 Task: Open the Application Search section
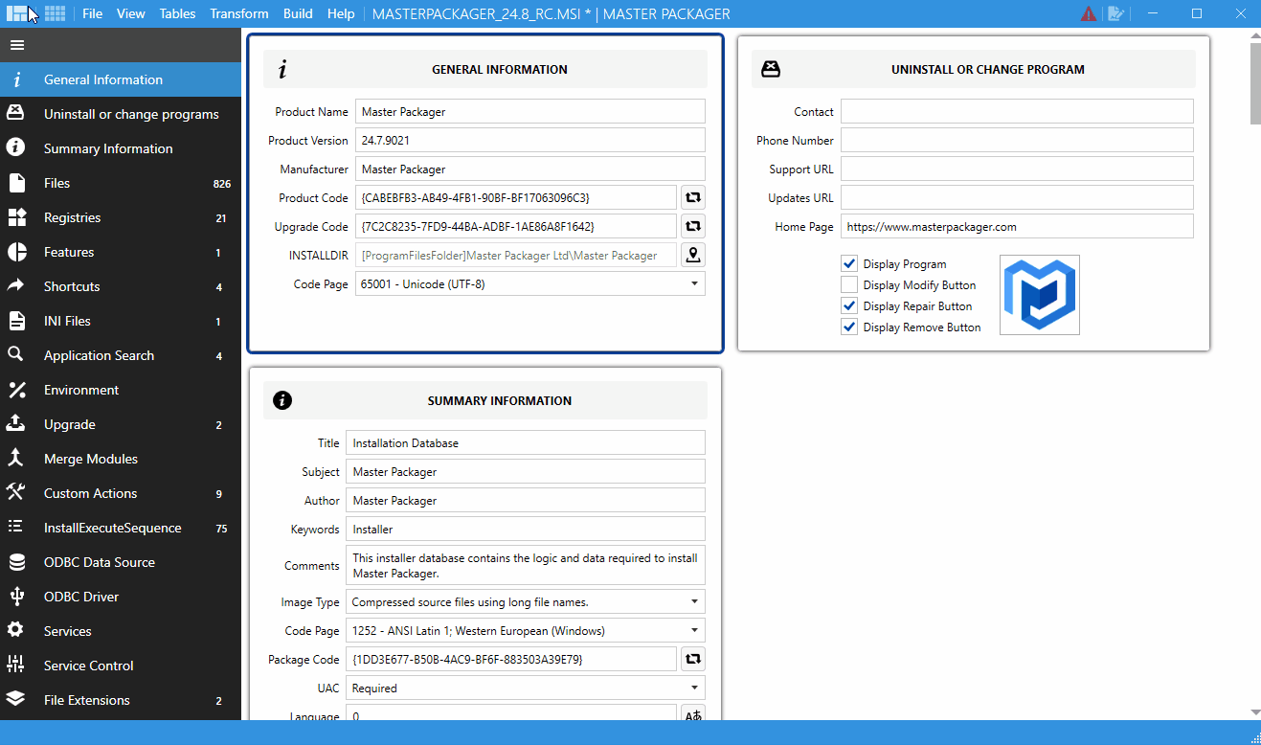(x=121, y=355)
